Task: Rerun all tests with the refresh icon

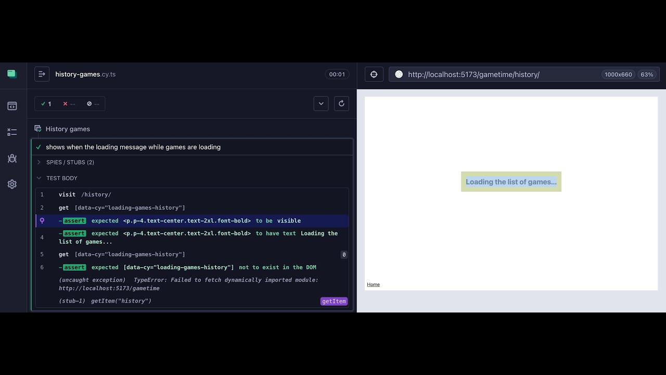Action: (341, 104)
